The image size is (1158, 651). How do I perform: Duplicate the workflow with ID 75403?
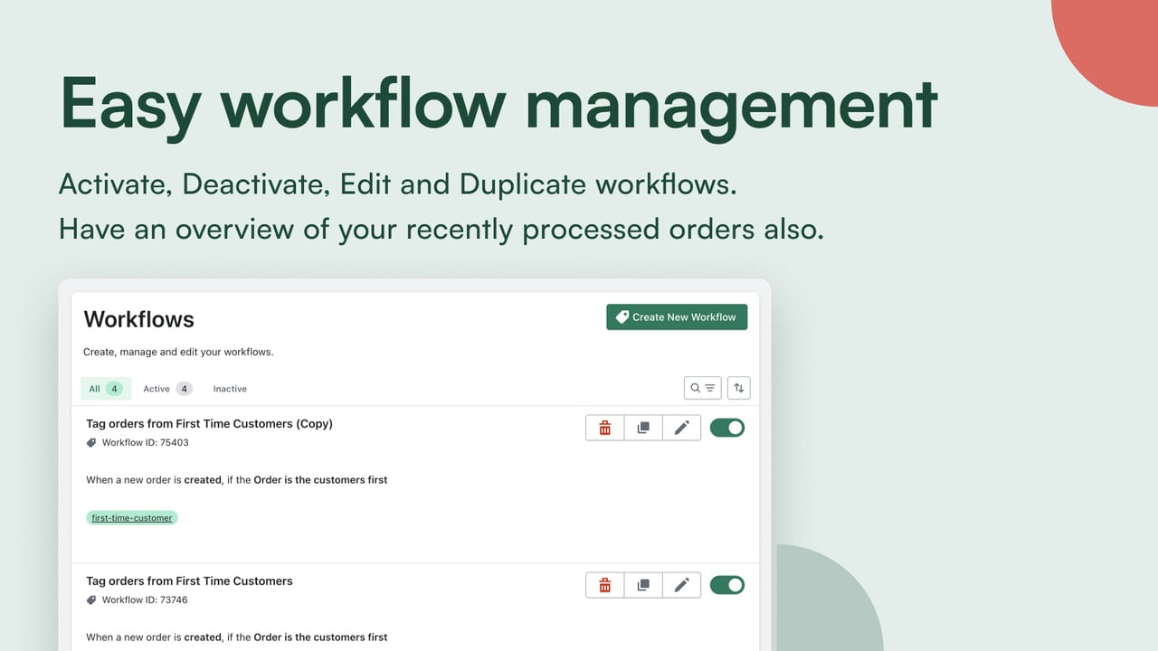click(x=643, y=428)
